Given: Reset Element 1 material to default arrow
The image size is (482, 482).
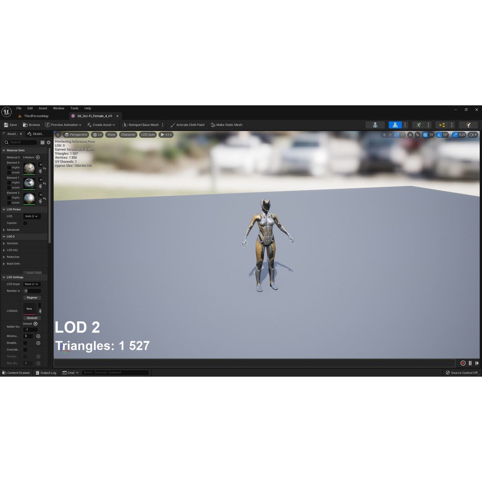Looking at the screenshot, I should [x=45, y=183].
